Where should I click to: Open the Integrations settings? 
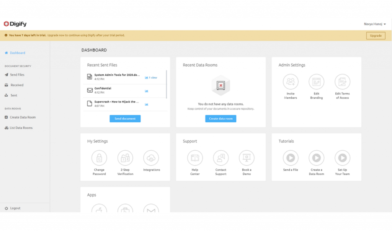[151, 158]
